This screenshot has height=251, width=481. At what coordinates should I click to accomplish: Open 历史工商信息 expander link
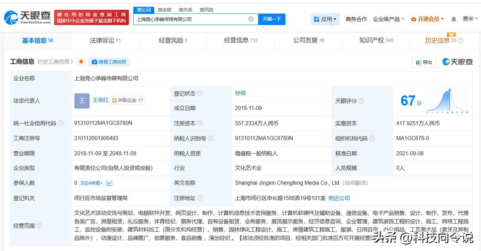coord(55,62)
